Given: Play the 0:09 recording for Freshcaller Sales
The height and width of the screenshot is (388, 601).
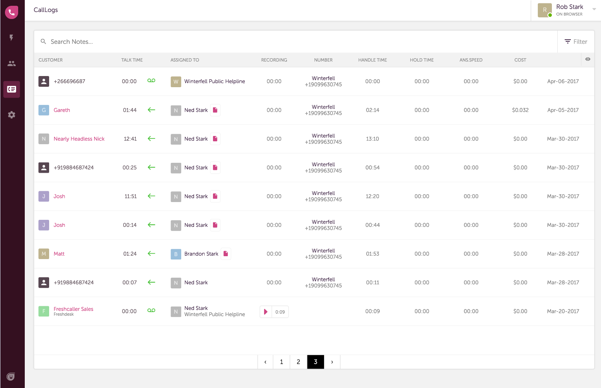Looking at the screenshot, I should [x=265, y=312].
